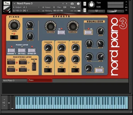This screenshot has height=115, width=133.
Task: Turn the large Reverb knob
Action: pyautogui.click(x=51, y=26)
